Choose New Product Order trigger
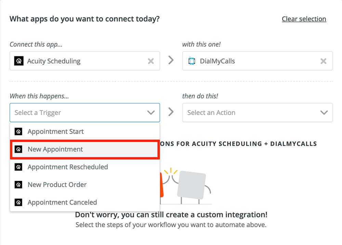 pyautogui.click(x=57, y=185)
